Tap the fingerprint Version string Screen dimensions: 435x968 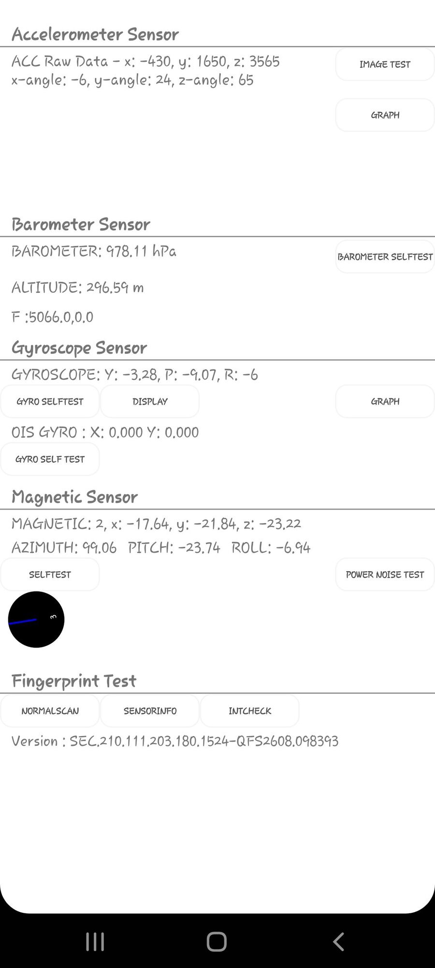(x=175, y=741)
